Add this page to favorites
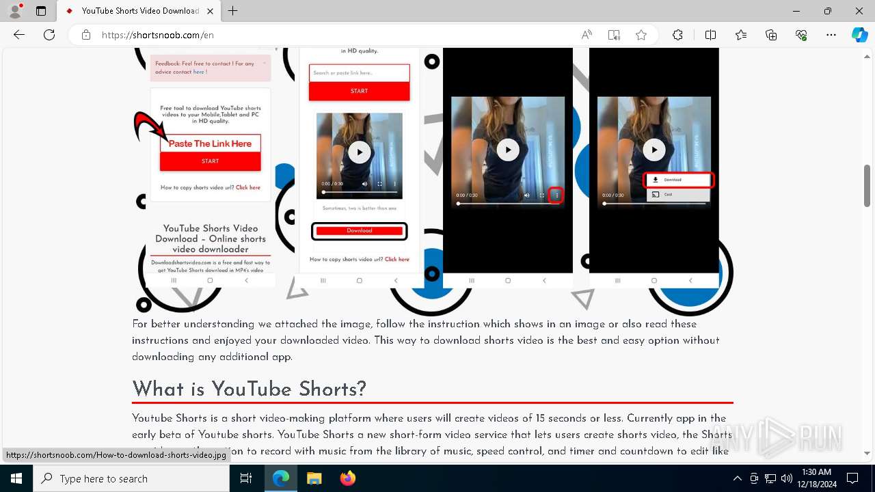875x492 pixels. pyautogui.click(x=641, y=35)
